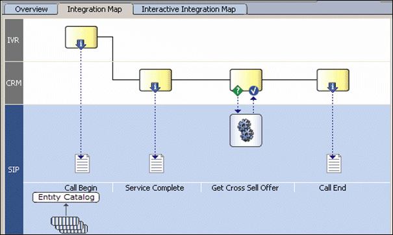This screenshot has width=393, height=235.
Task: Open the document icon above Service Complete
Action: tap(157, 164)
